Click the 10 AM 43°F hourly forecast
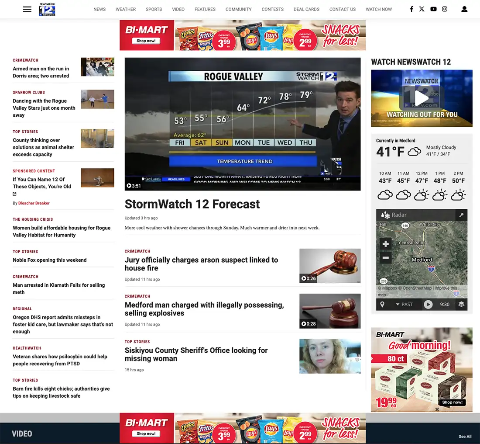Viewport: 480px width, 444px height. (x=385, y=185)
